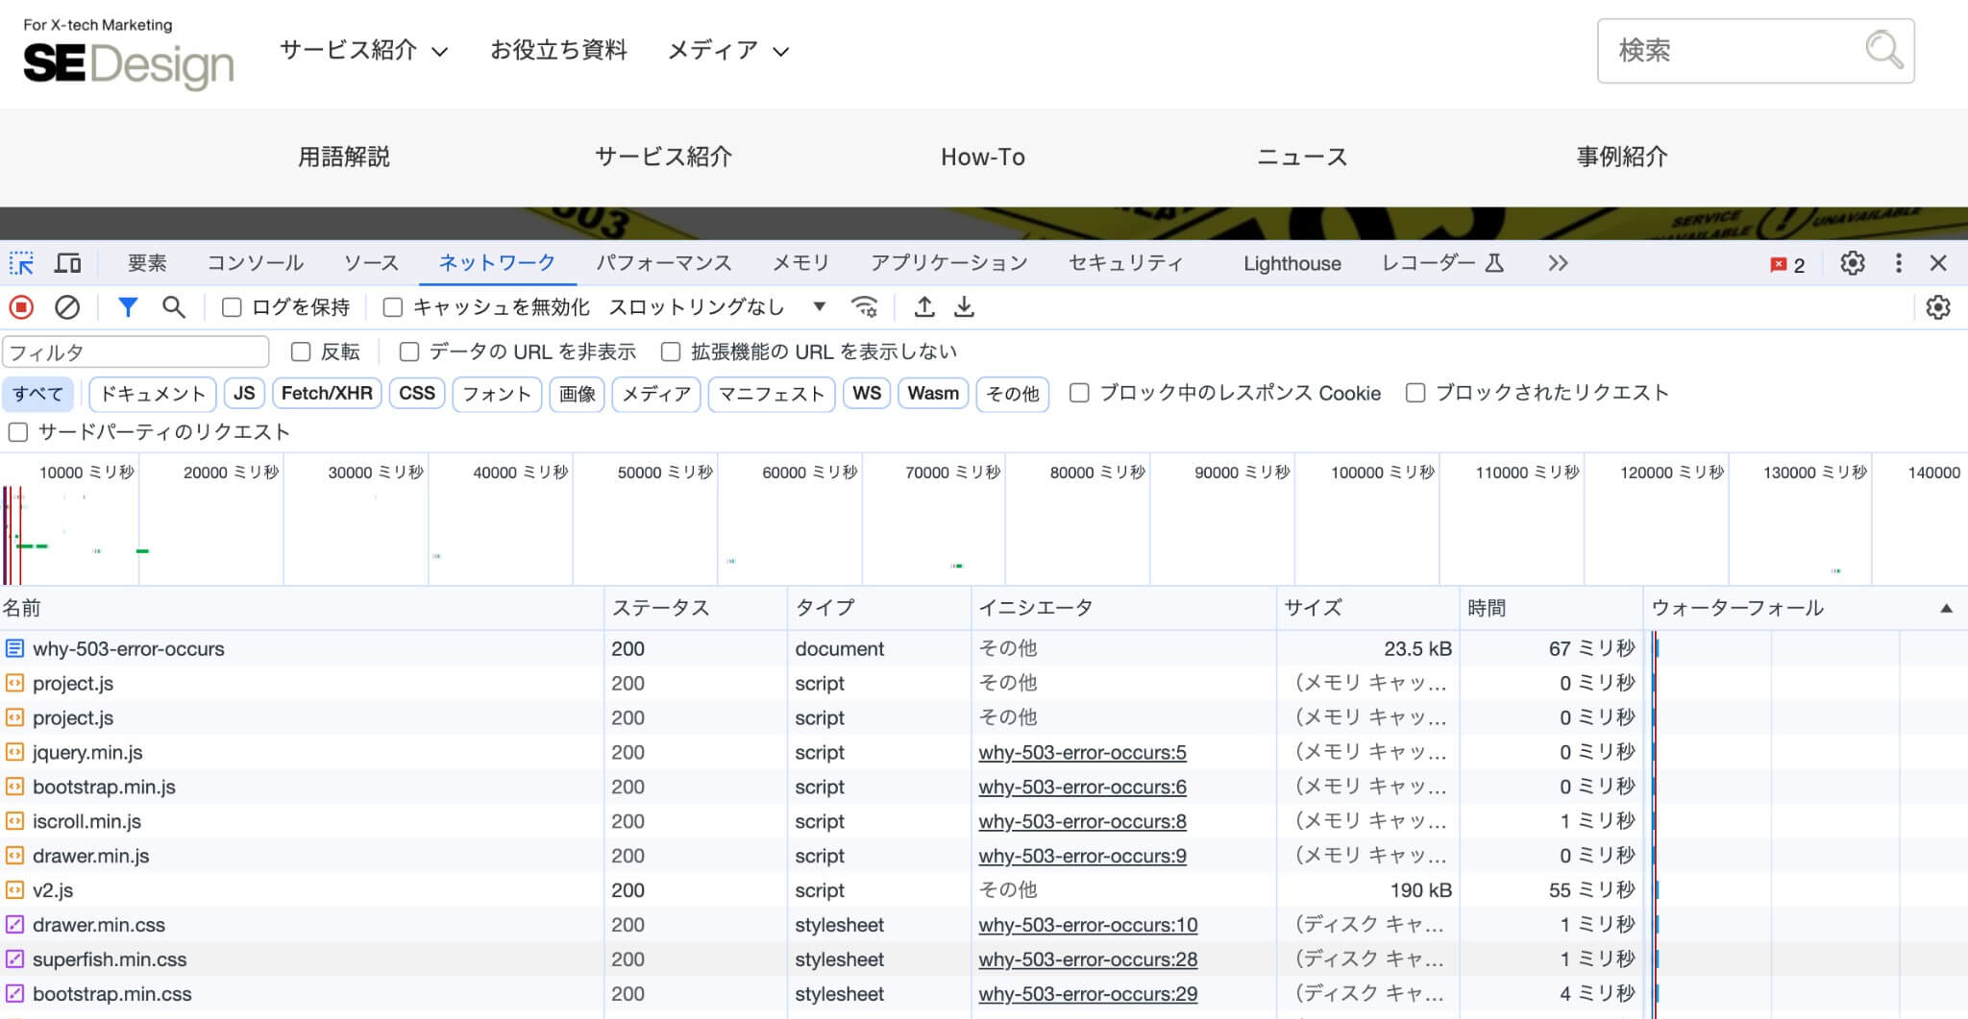Switch to コンソール tab
The image size is (1968, 1019).
point(256,263)
